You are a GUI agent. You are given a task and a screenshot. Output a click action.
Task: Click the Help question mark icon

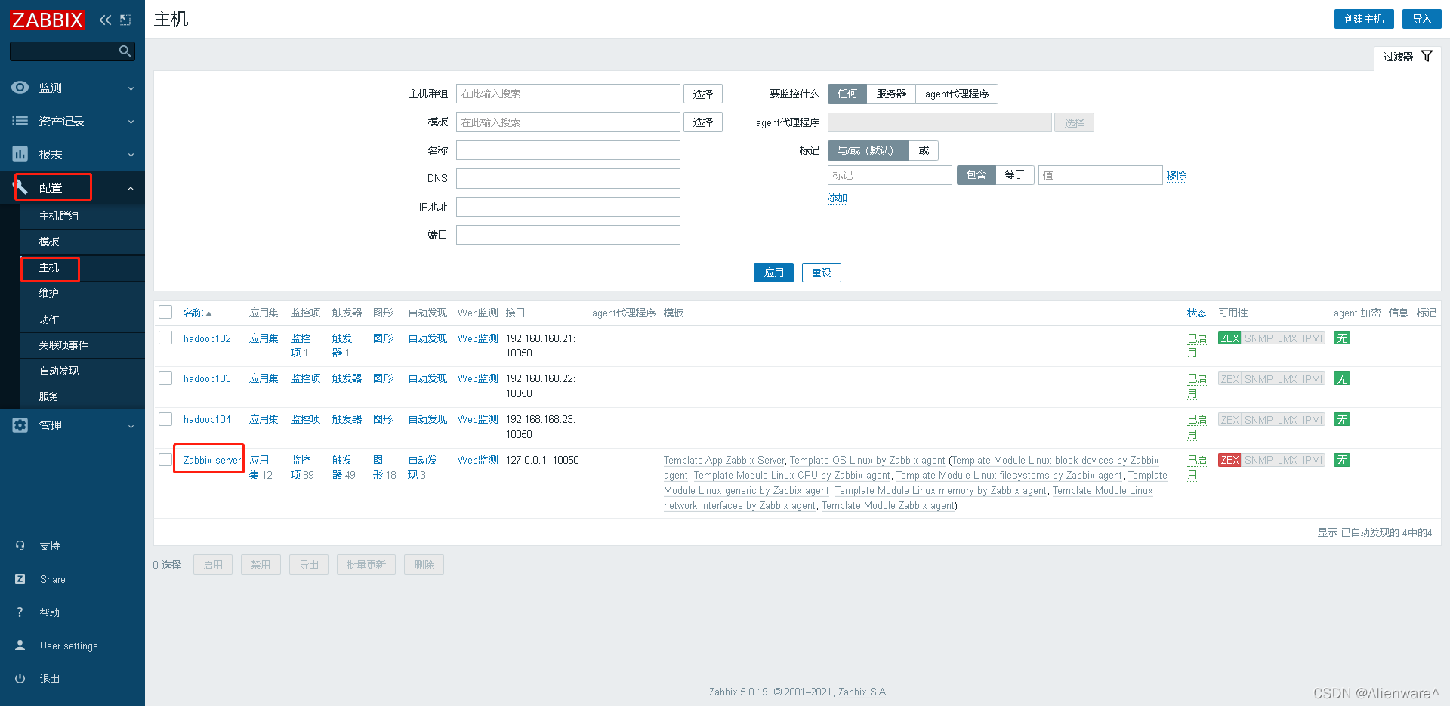pyautogui.click(x=20, y=612)
